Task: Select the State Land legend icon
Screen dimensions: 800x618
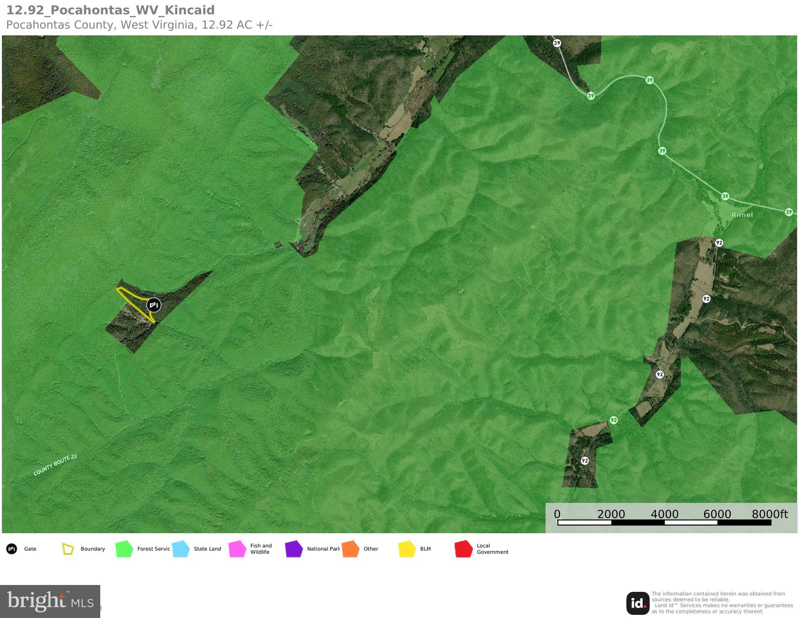Action: tap(180, 548)
